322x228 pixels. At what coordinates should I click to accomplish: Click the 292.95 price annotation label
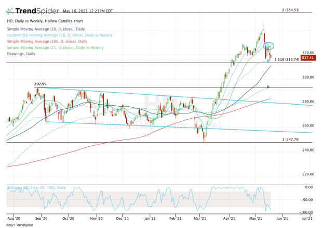tap(41, 84)
